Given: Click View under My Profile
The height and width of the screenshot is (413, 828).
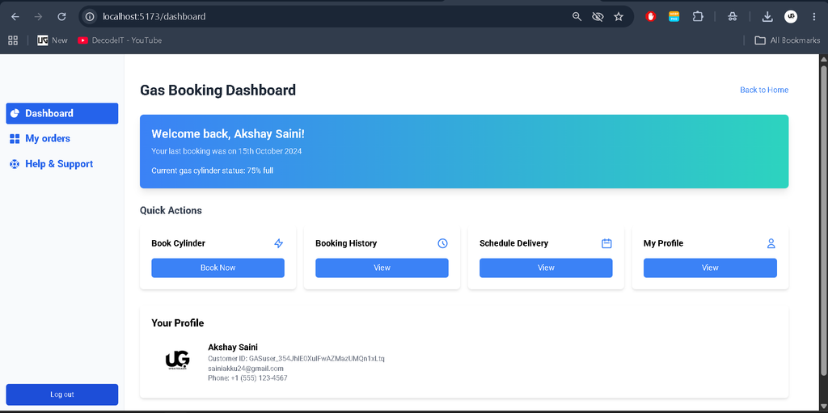Looking at the screenshot, I should pos(710,268).
